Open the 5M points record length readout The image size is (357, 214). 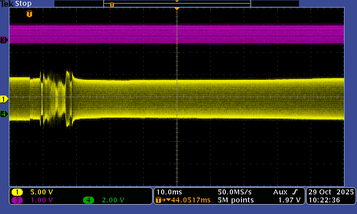click(x=236, y=200)
